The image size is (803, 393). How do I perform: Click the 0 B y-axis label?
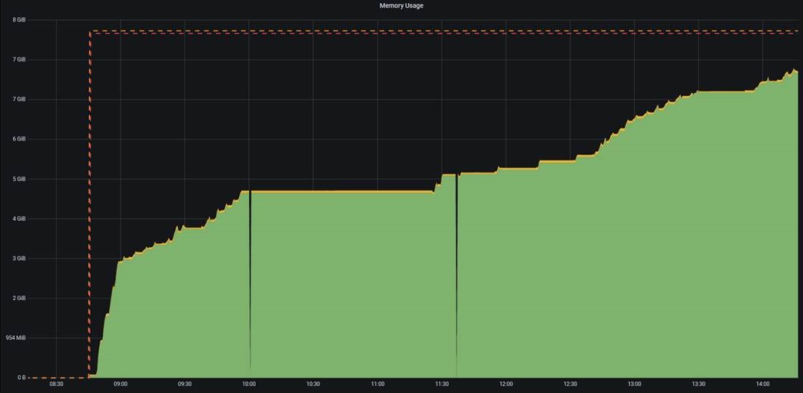[x=21, y=378]
